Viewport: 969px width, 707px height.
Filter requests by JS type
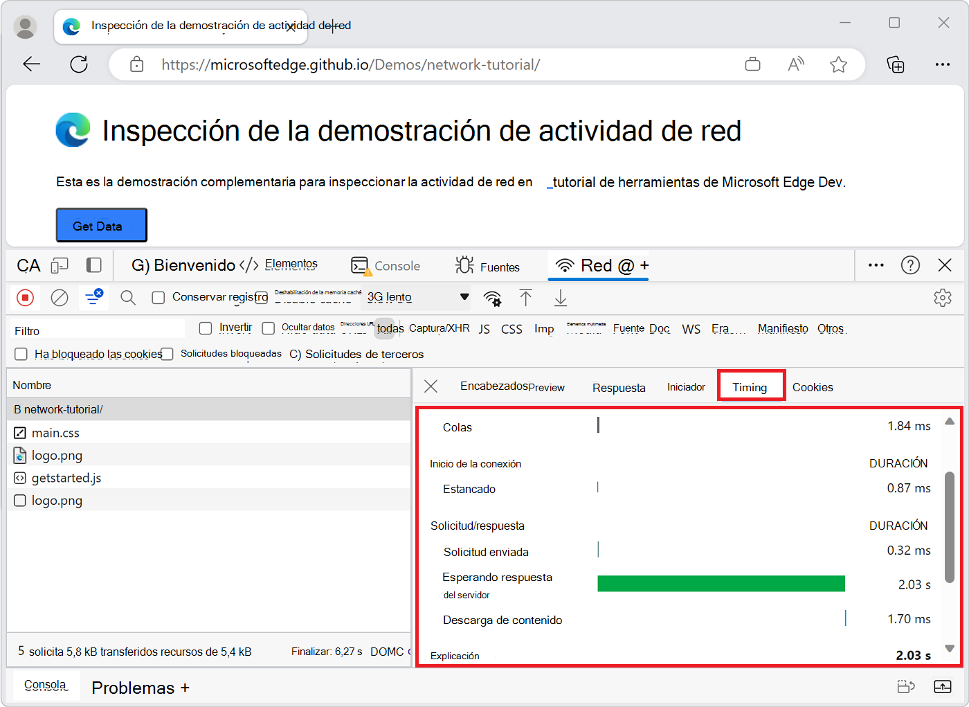tap(484, 329)
